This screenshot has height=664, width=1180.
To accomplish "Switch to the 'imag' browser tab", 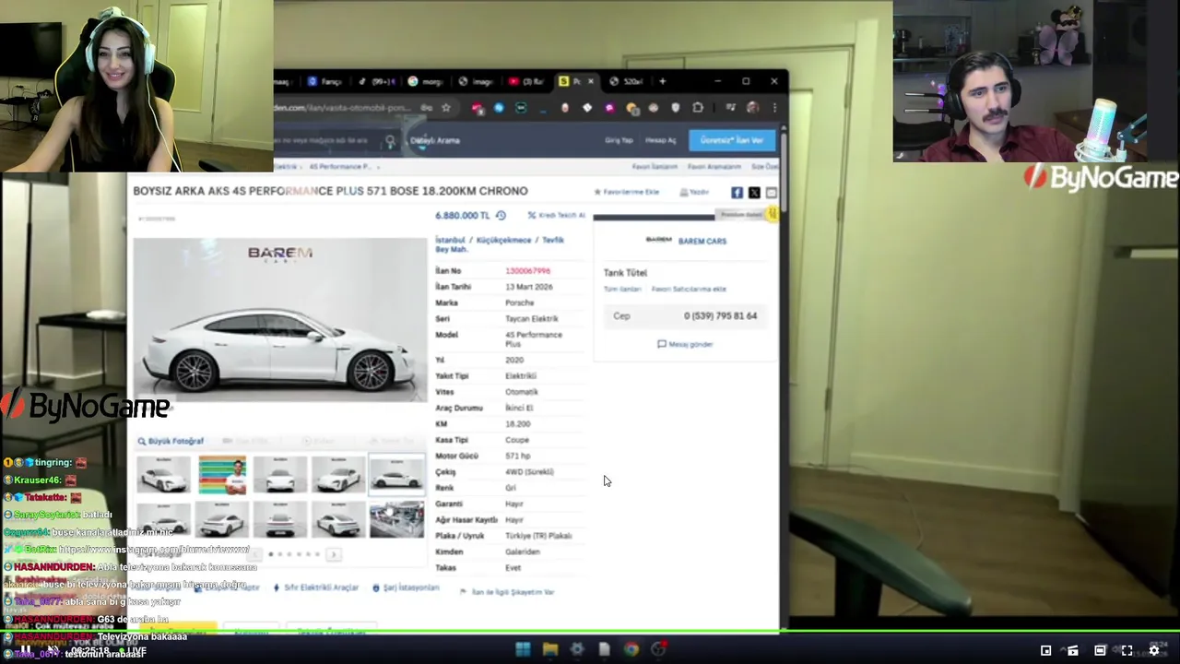I will 476,81.
